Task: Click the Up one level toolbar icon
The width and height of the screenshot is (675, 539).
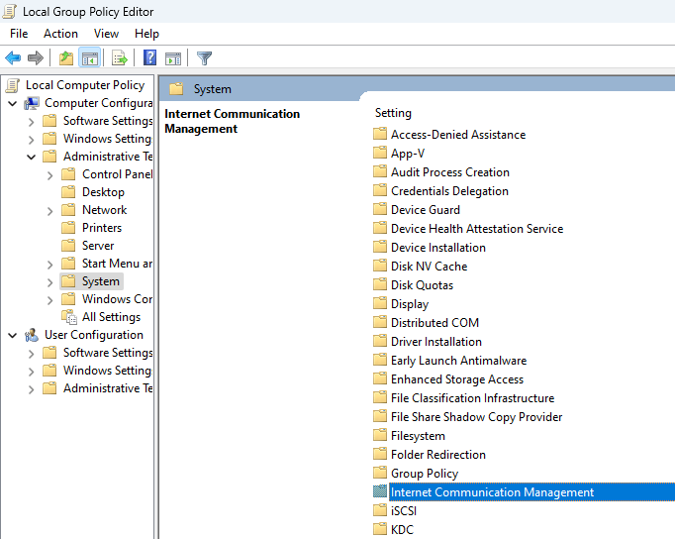Action: click(x=66, y=57)
